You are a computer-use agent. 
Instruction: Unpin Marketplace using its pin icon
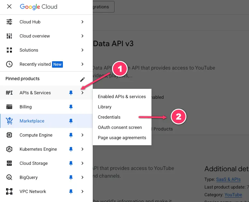(71, 121)
